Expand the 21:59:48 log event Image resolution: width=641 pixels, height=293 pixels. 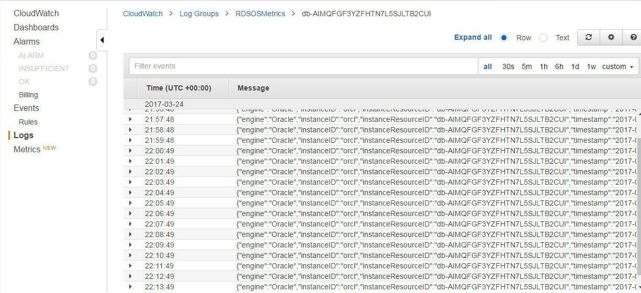tap(130, 140)
